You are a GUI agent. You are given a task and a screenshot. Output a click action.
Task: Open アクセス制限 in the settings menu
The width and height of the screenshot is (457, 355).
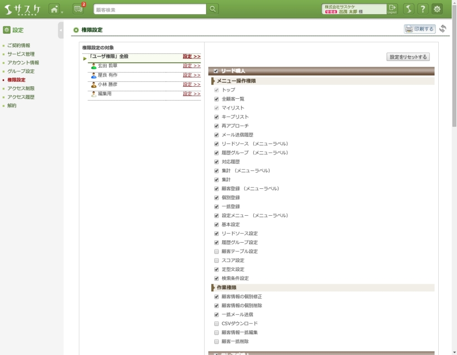pyautogui.click(x=21, y=88)
